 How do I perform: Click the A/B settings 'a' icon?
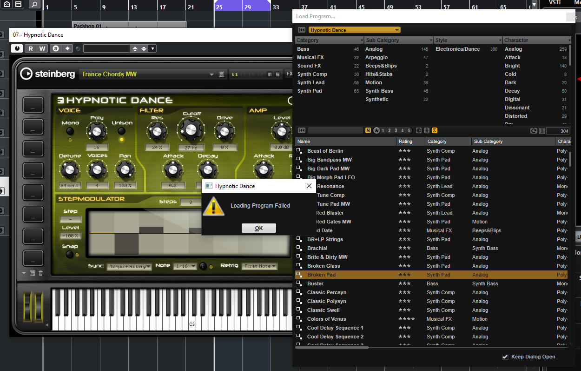coord(56,48)
